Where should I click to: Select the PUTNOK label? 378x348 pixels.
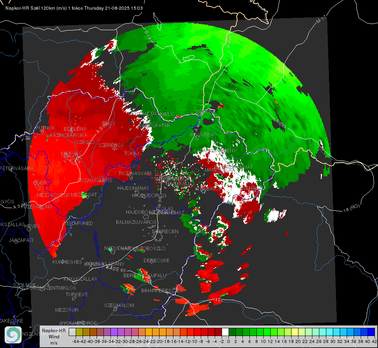pyautogui.click(x=45, y=128)
